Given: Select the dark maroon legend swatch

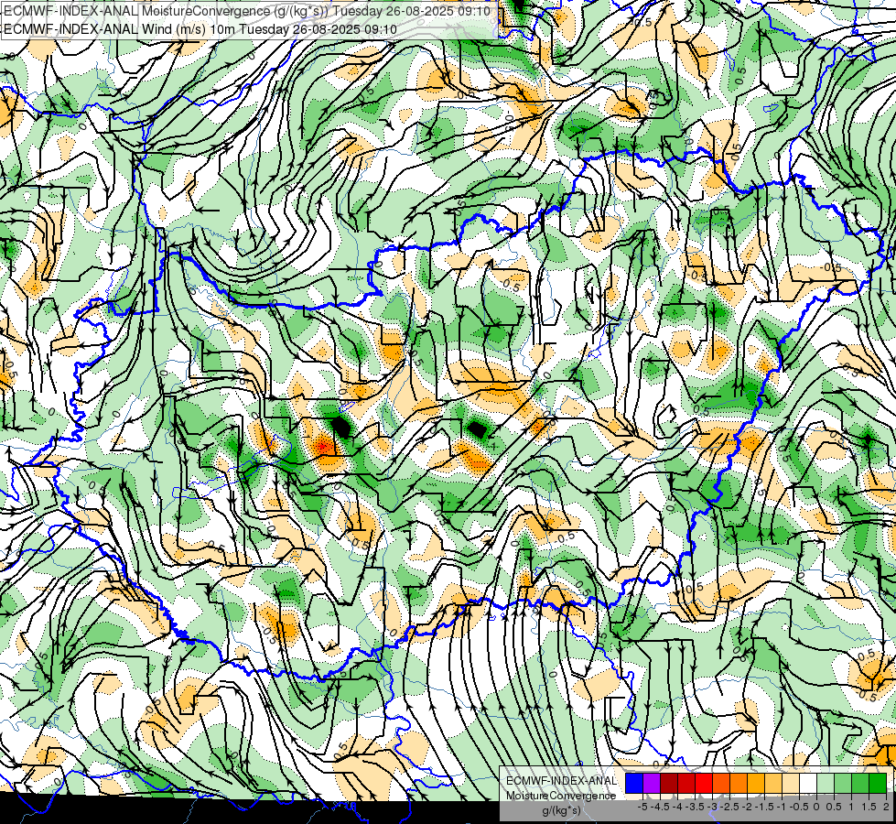Looking at the screenshot, I should pos(669,783).
